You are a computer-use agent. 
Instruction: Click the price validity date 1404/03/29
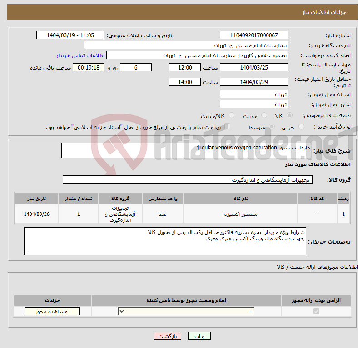pyautogui.click(x=254, y=82)
